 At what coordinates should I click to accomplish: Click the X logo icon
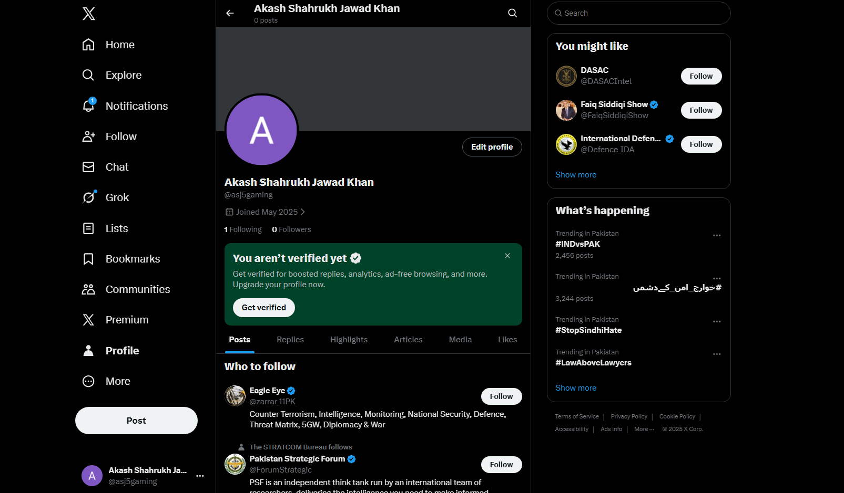tap(89, 14)
